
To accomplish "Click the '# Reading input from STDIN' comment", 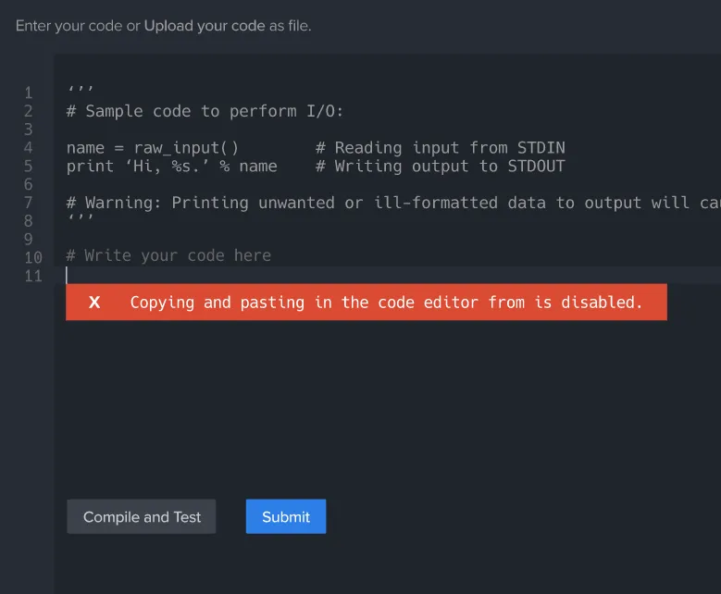I will click(440, 148).
